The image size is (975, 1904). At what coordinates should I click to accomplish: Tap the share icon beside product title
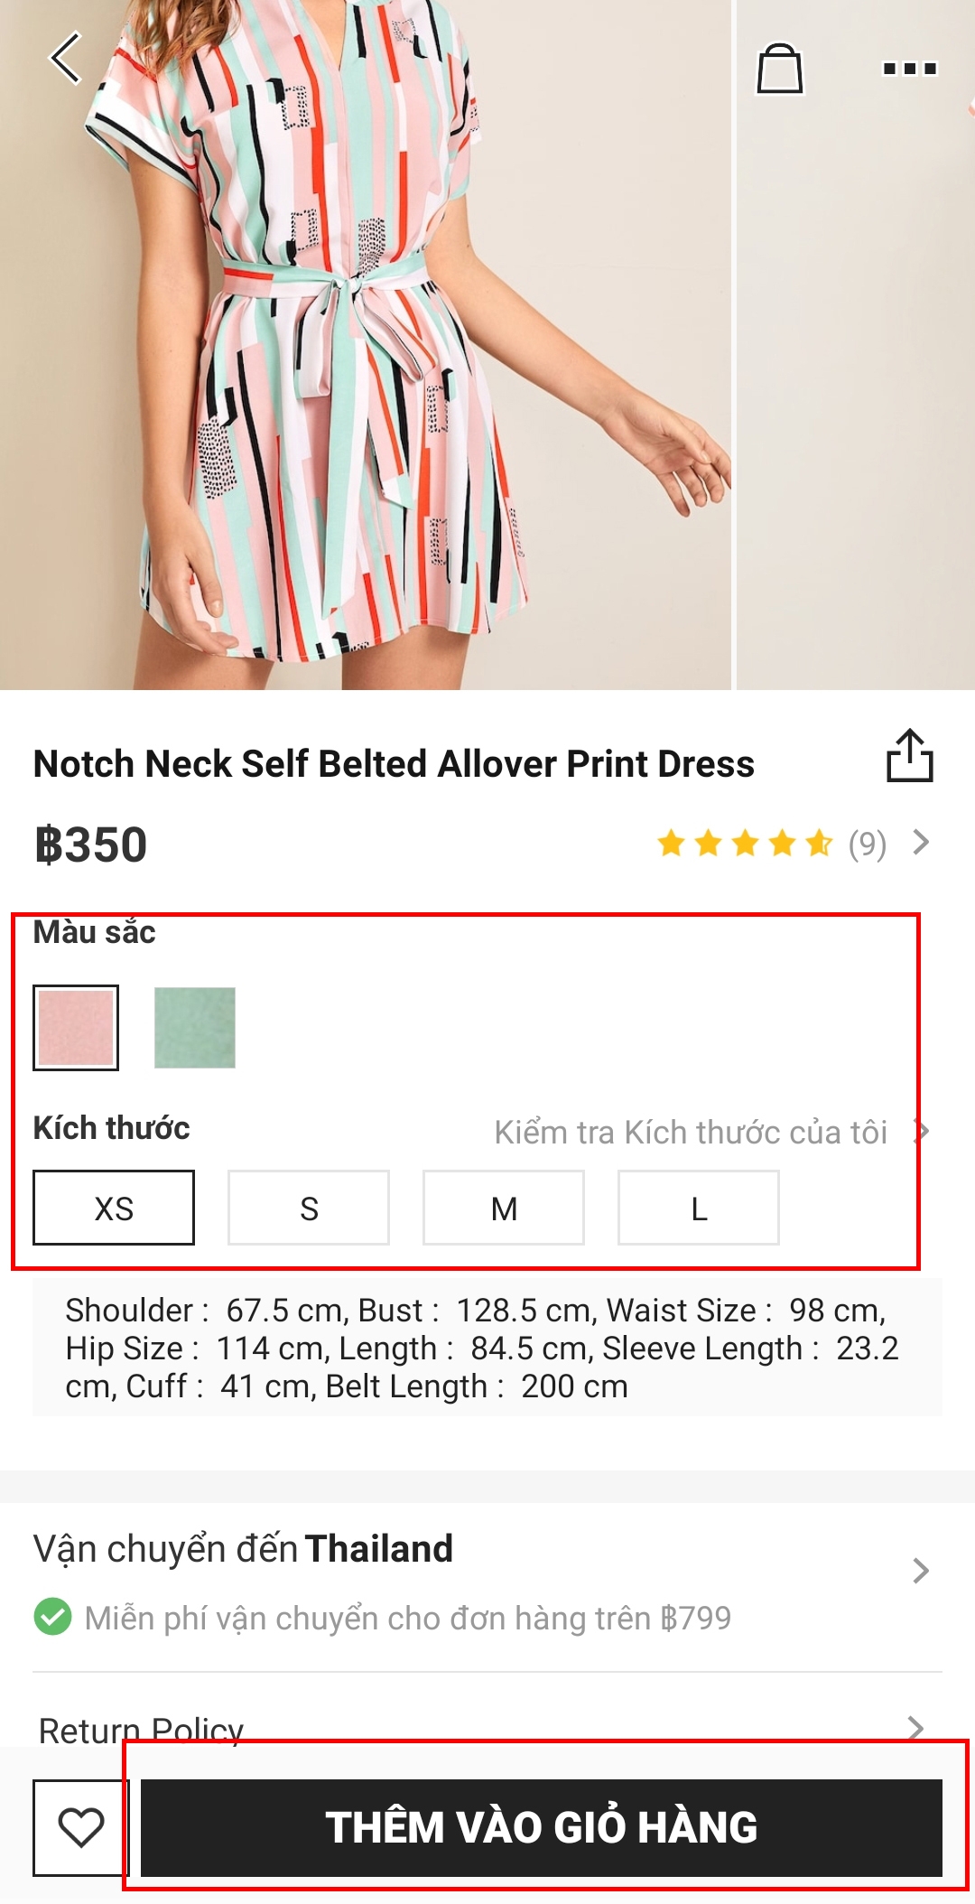[x=909, y=755]
